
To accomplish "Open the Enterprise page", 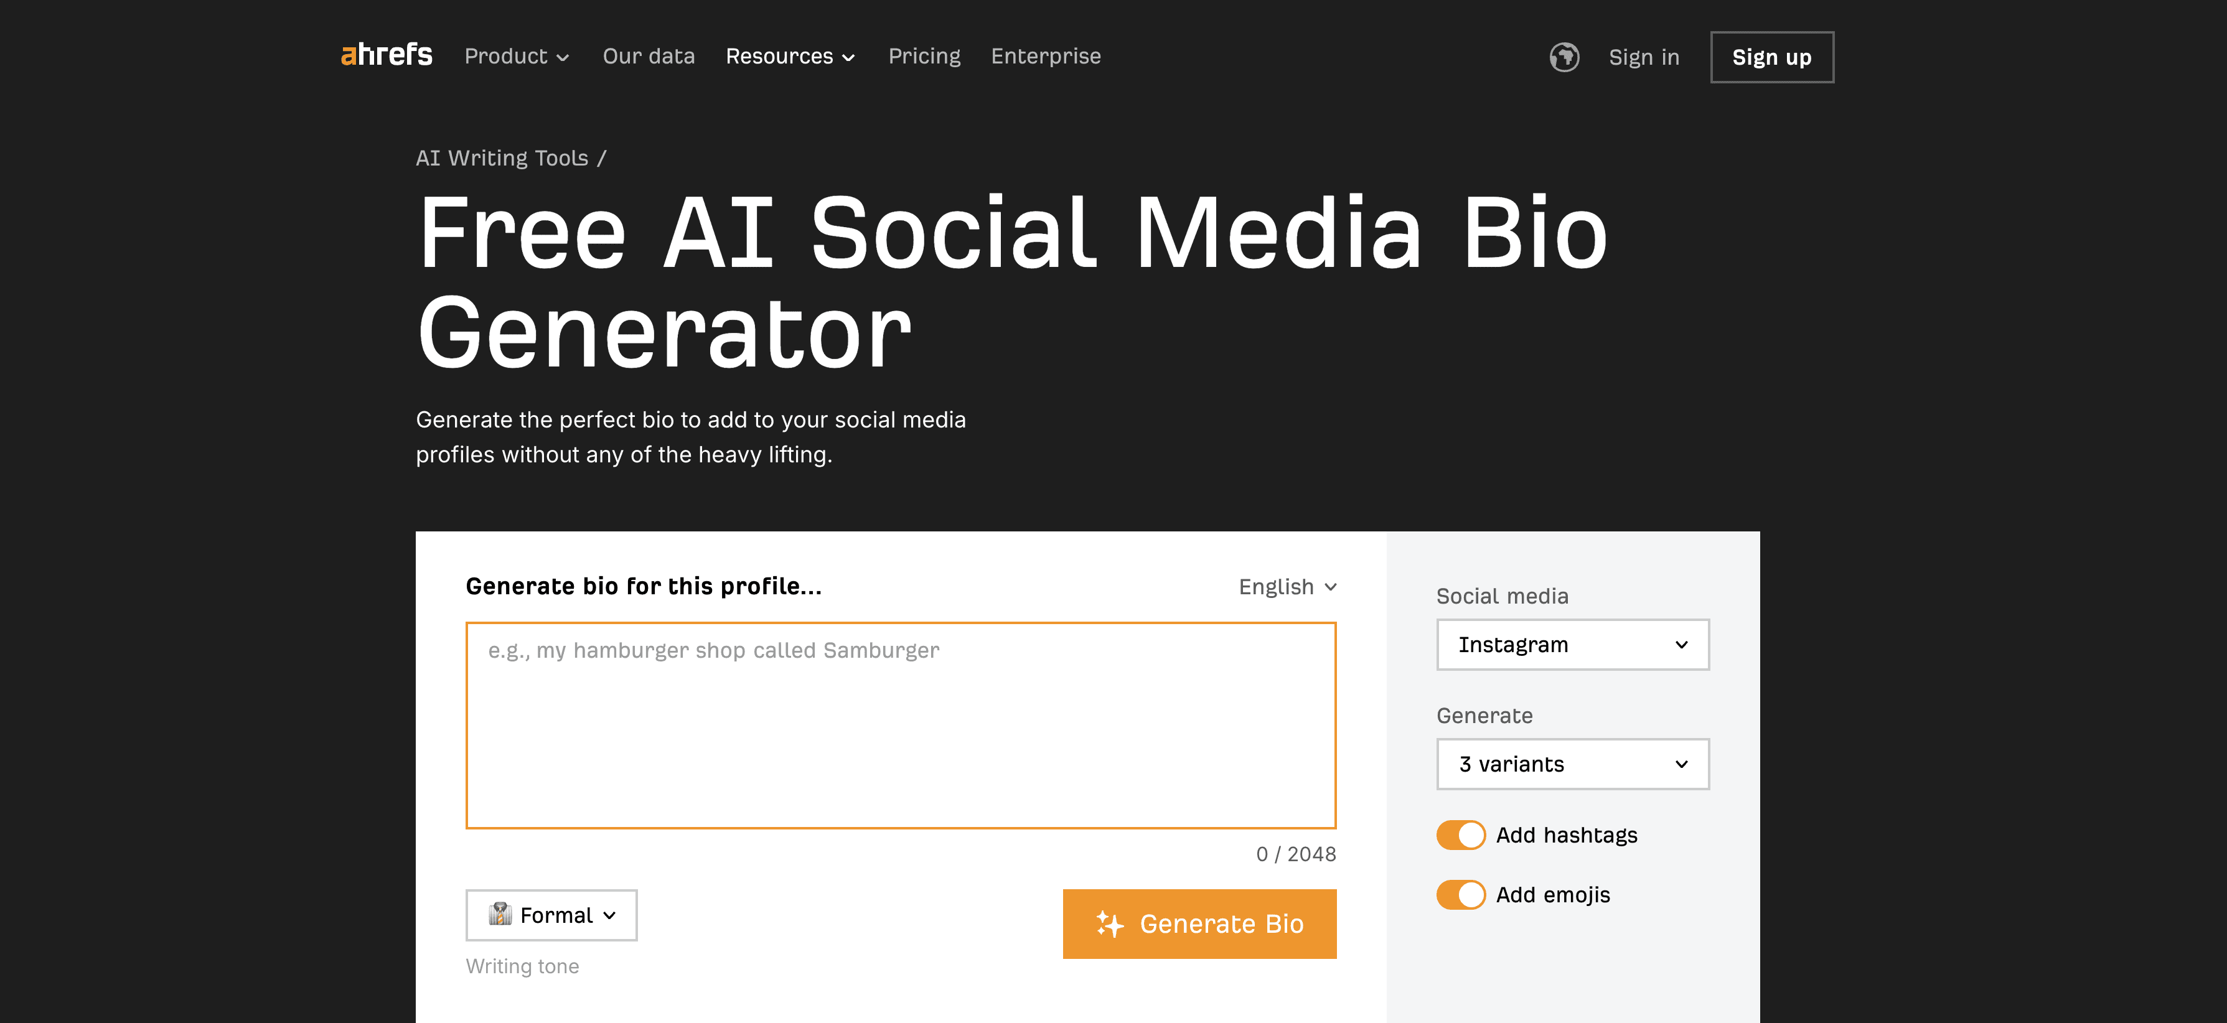I will [x=1046, y=56].
